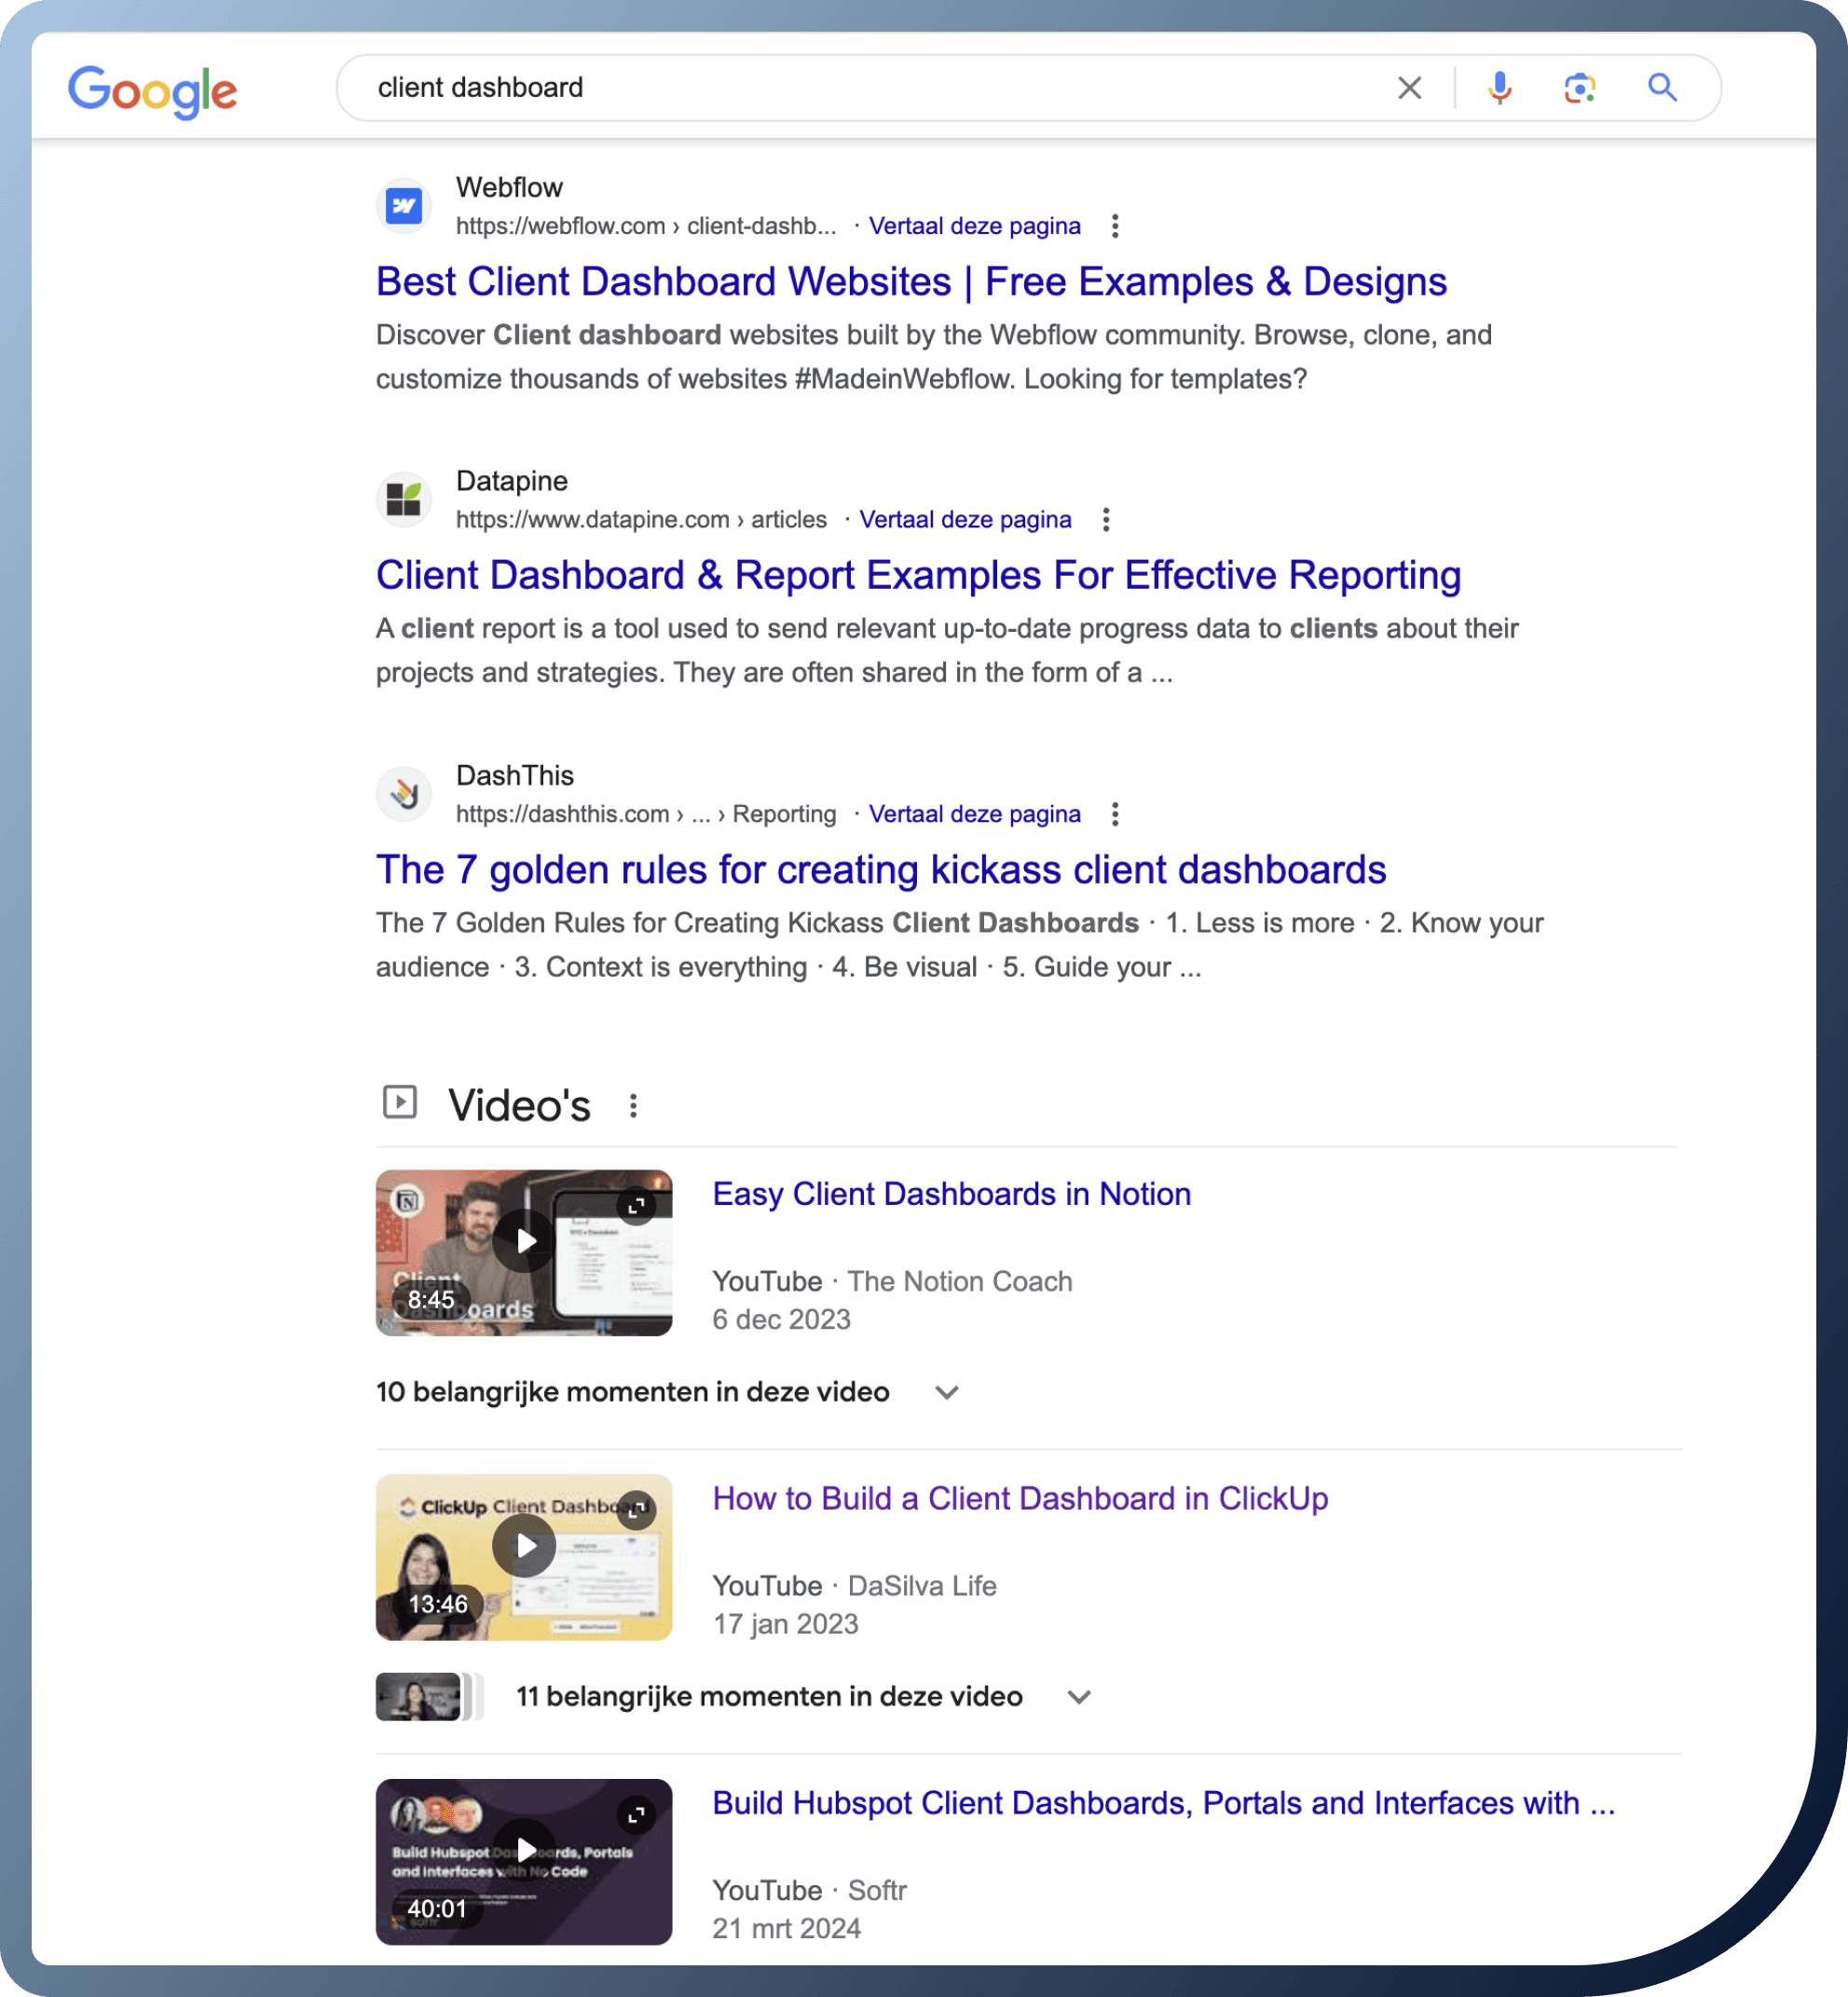Click the Video's section play-box icon

400,1102
